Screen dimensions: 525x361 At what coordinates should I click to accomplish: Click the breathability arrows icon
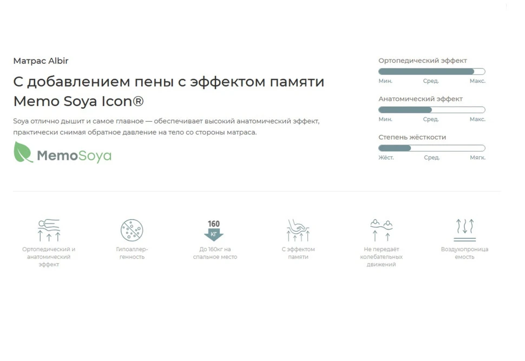point(465,230)
